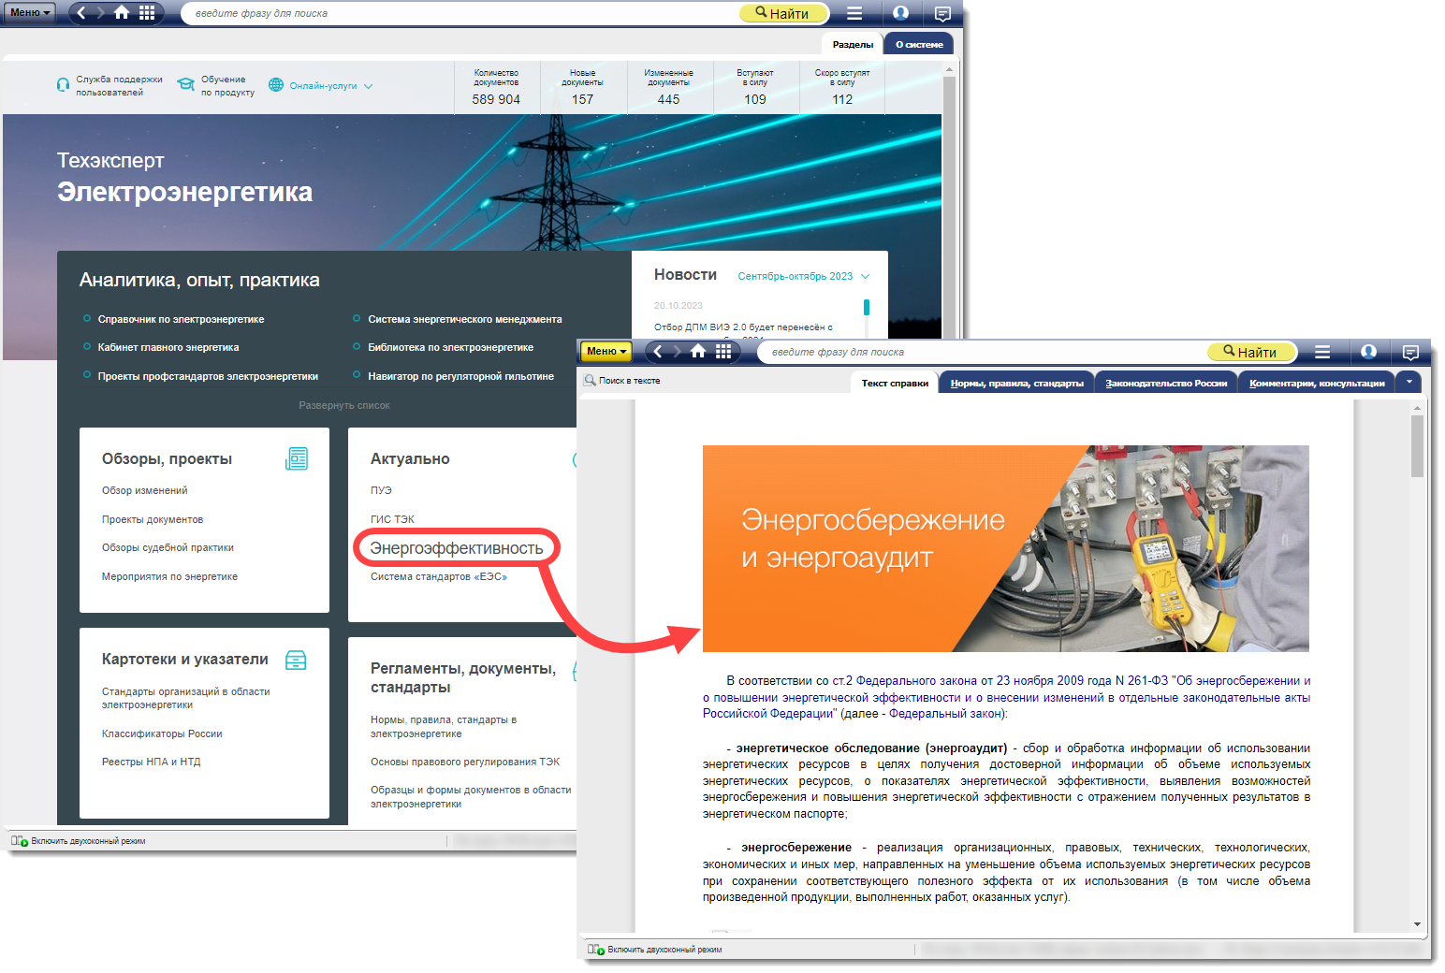
Task: Toggle двухоконный режим in the front window status bar
Action: coord(656,950)
